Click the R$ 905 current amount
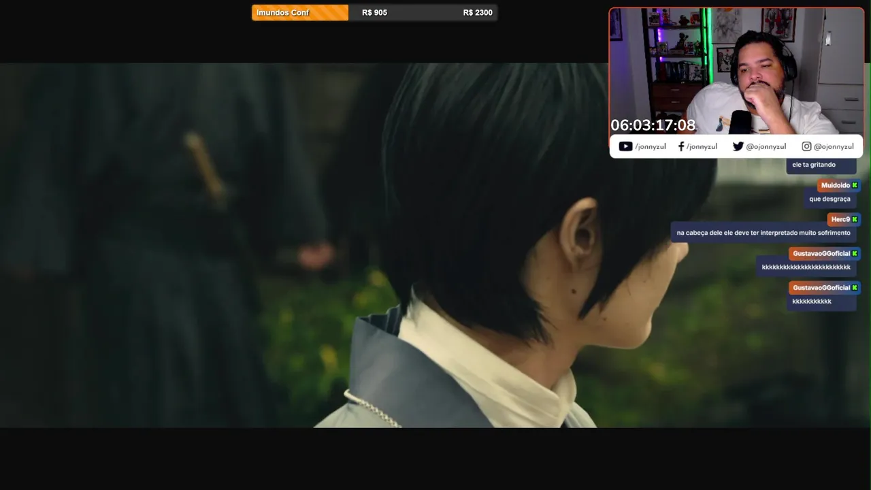This screenshot has height=490, width=871. click(374, 12)
